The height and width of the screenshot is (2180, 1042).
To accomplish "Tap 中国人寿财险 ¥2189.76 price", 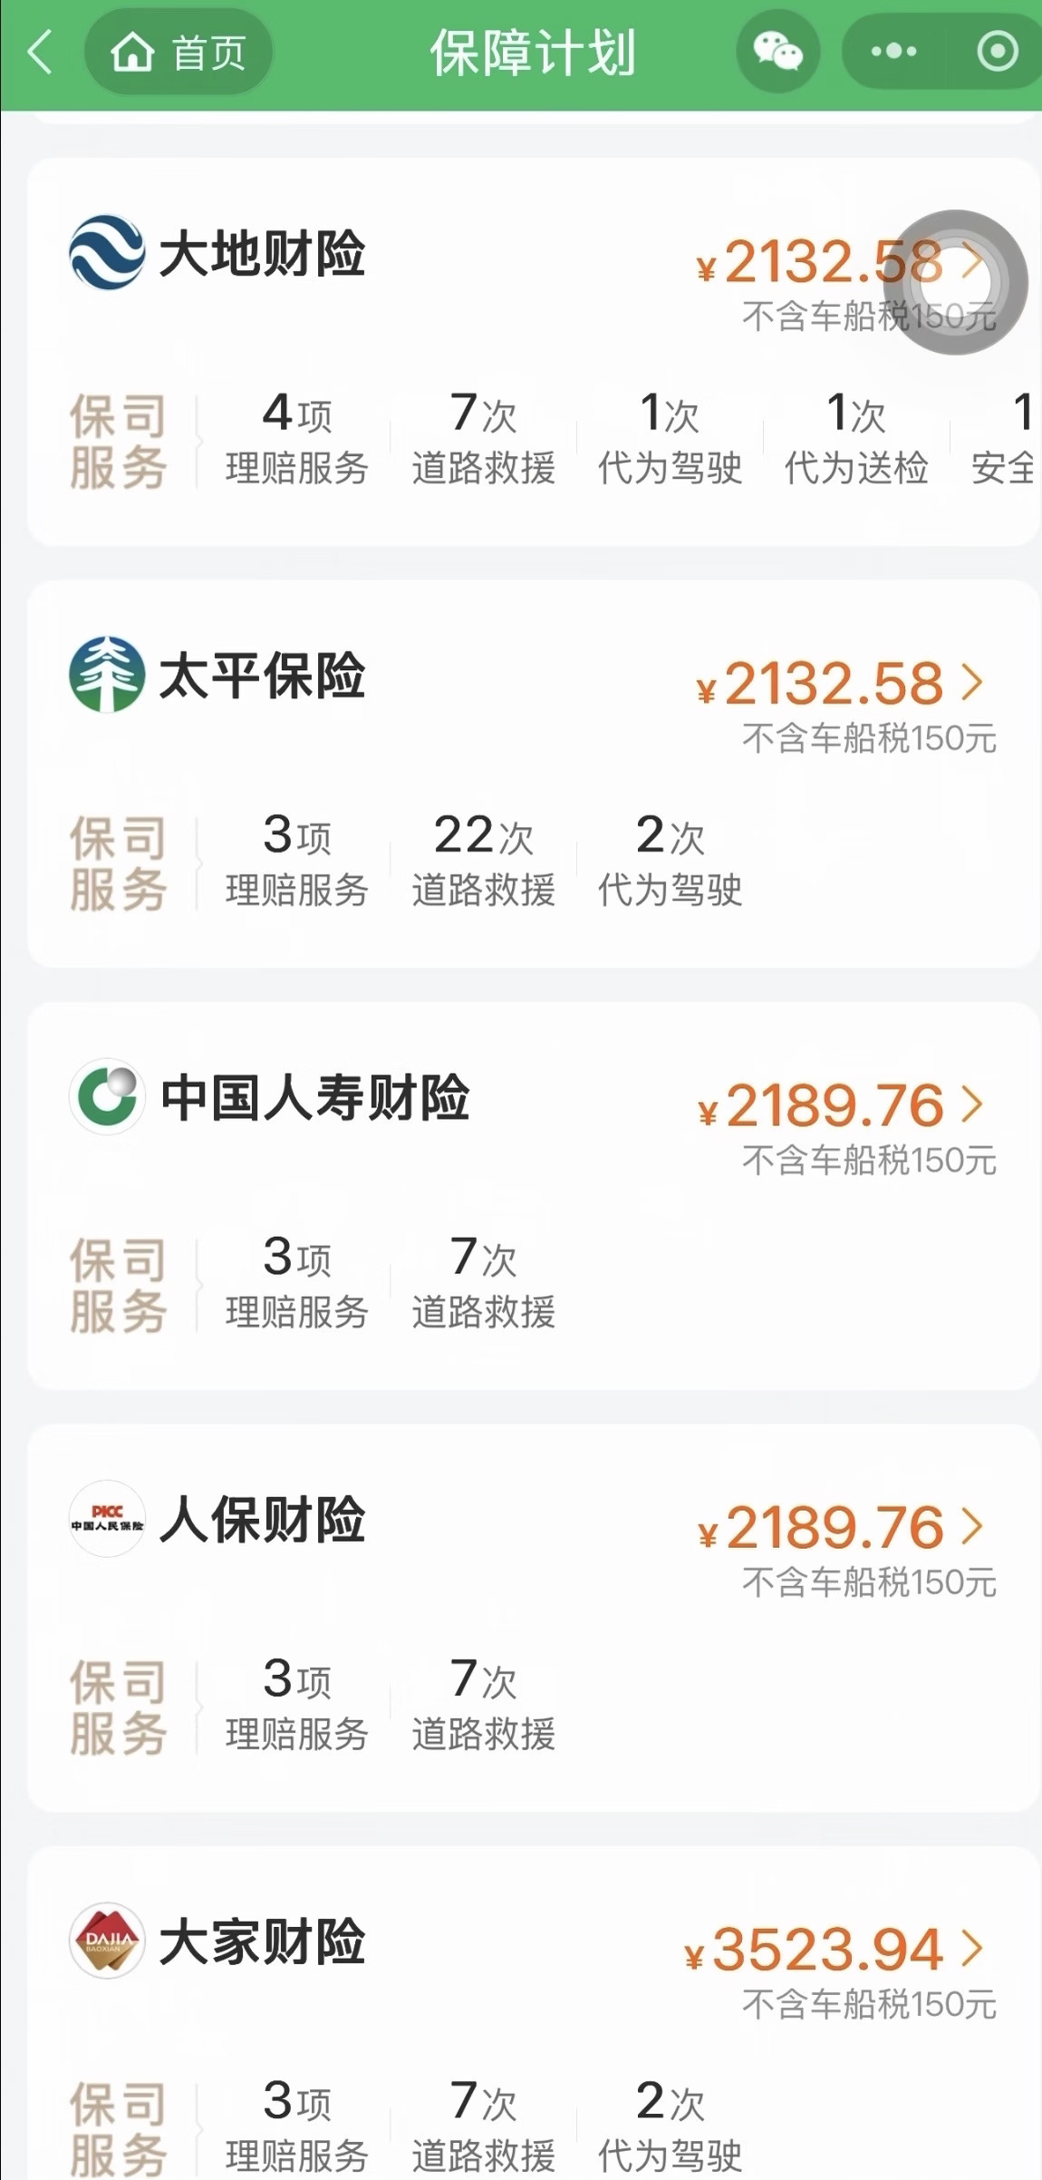I will click(822, 1105).
